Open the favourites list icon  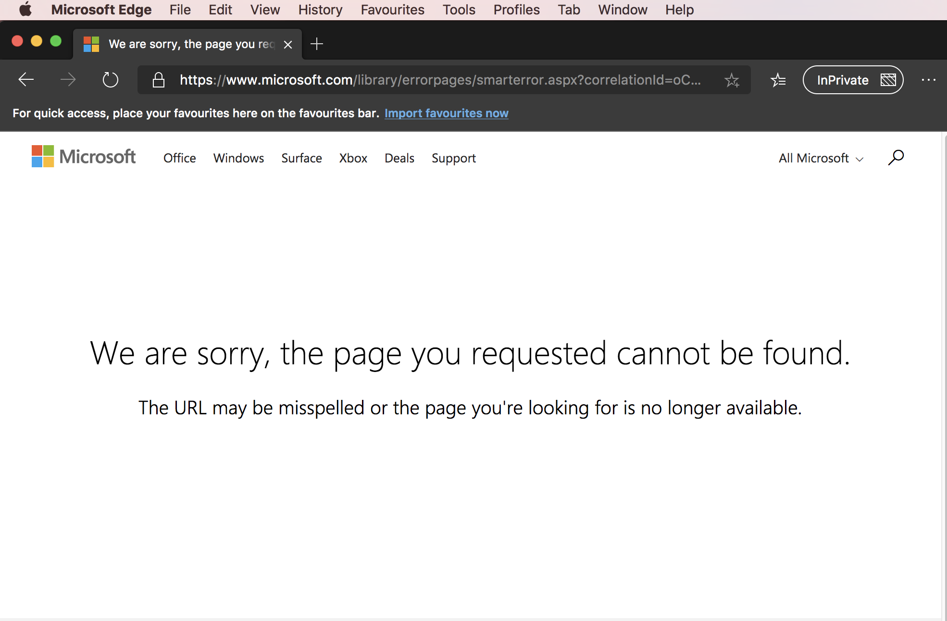click(x=778, y=80)
